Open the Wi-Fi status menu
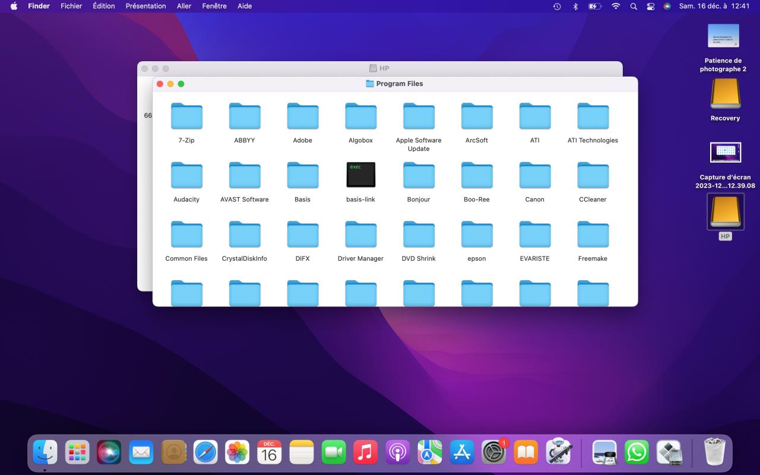The height and width of the screenshot is (475, 760). 616,6
